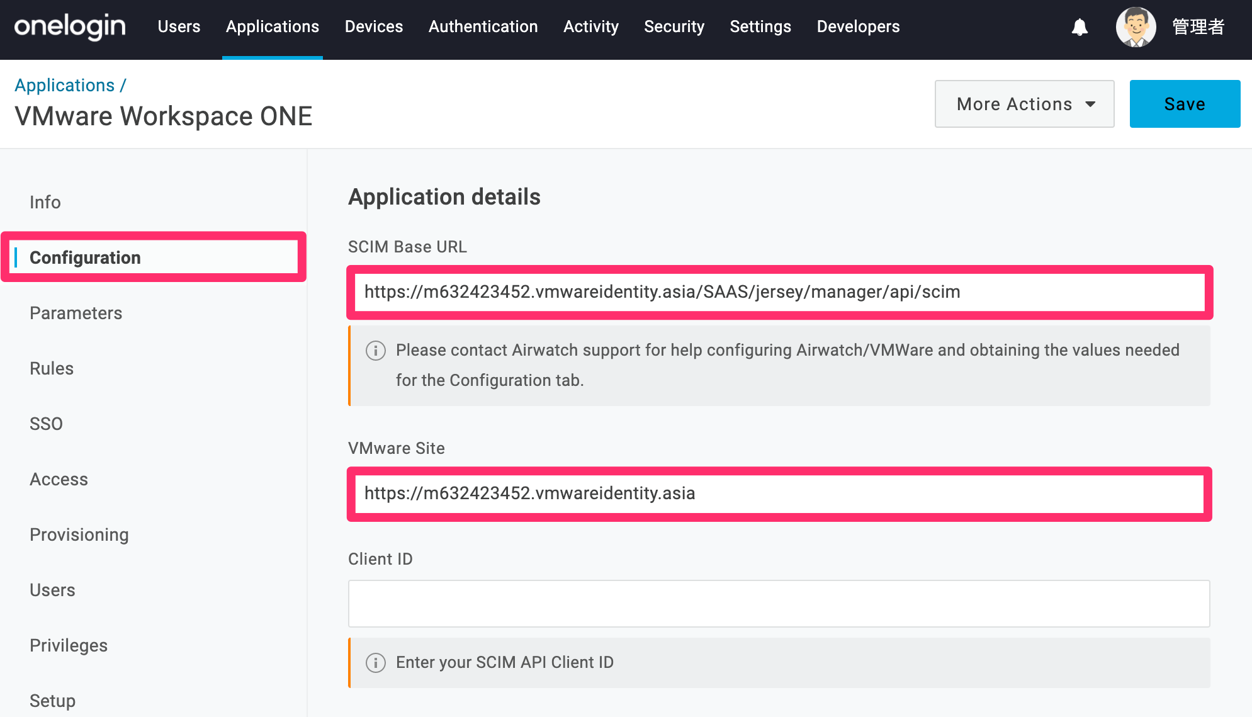Open the Security menu
This screenshot has width=1252, height=717.
point(674,26)
